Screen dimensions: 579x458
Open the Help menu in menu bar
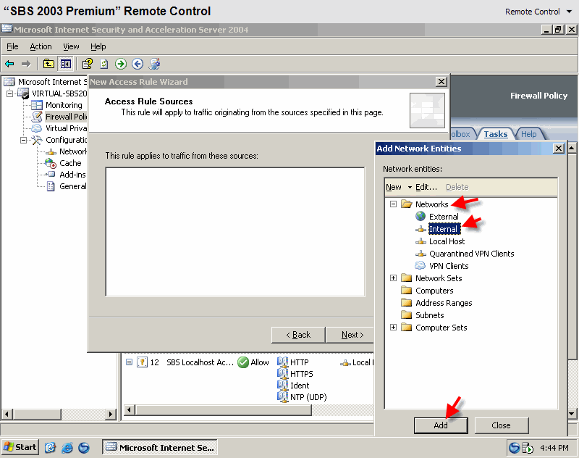[98, 46]
